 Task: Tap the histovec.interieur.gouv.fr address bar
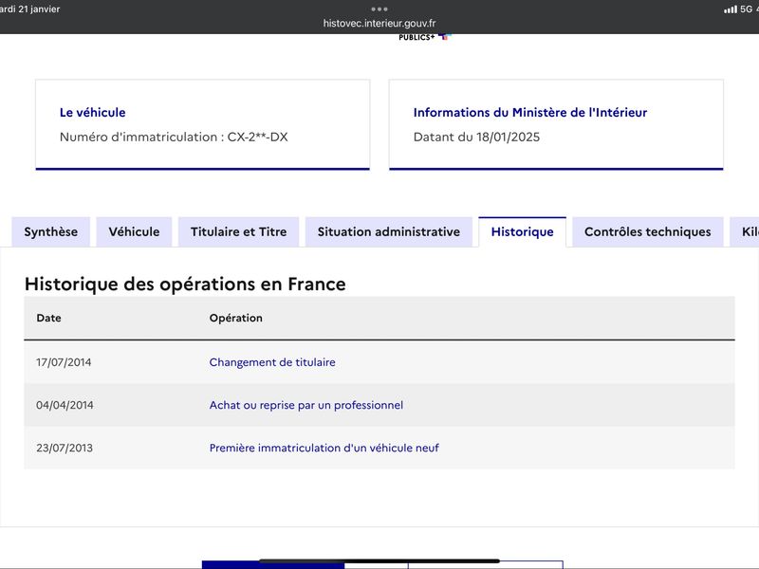tap(379, 23)
